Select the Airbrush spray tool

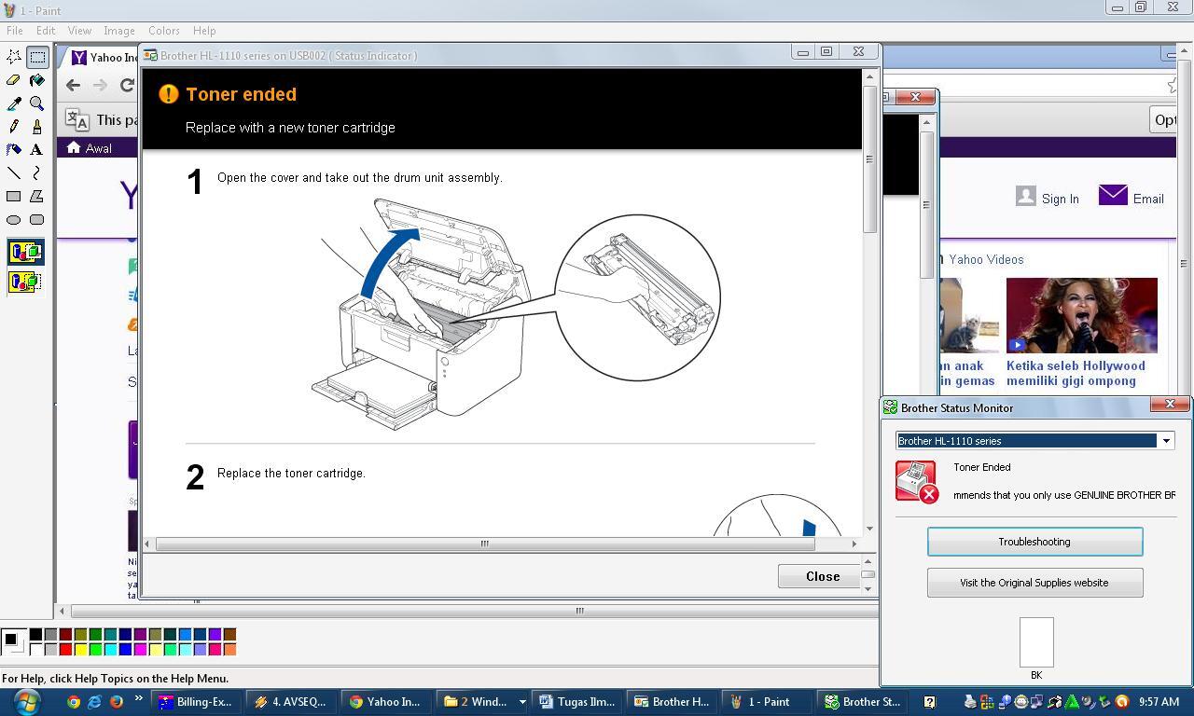point(14,149)
